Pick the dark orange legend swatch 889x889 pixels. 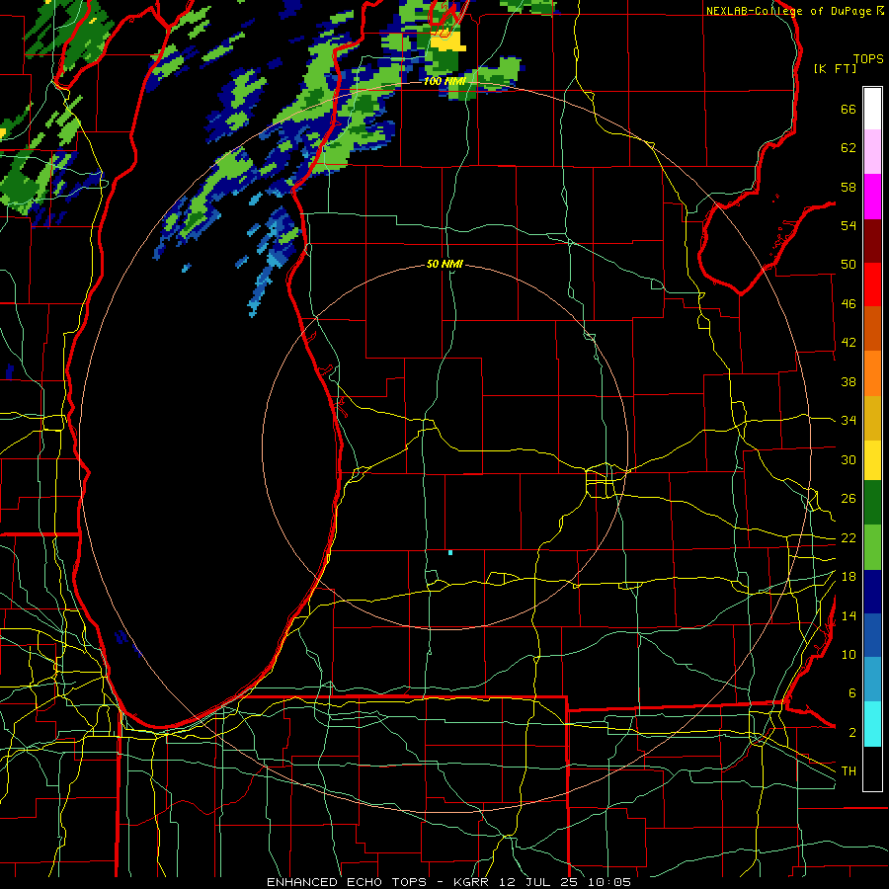coord(872,329)
